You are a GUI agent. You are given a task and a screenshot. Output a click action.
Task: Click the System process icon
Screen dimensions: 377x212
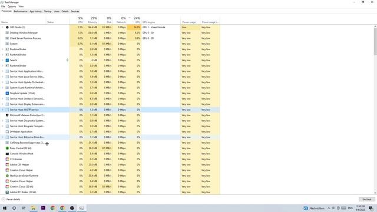pyautogui.click(x=7, y=44)
